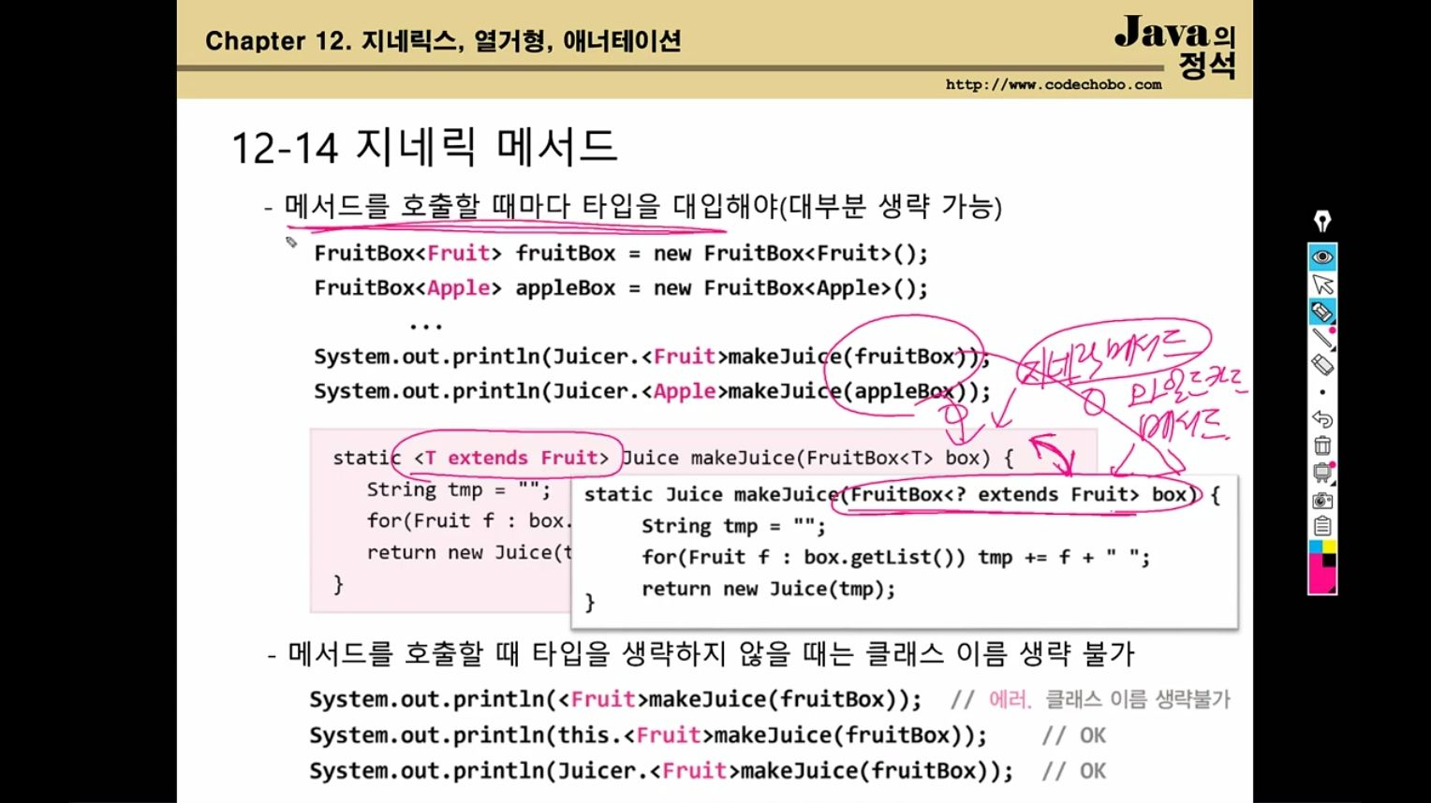Click the pen nib icon atop the annotation toolbar
The height and width of the screenshot is (803, 1431).
1321,221
